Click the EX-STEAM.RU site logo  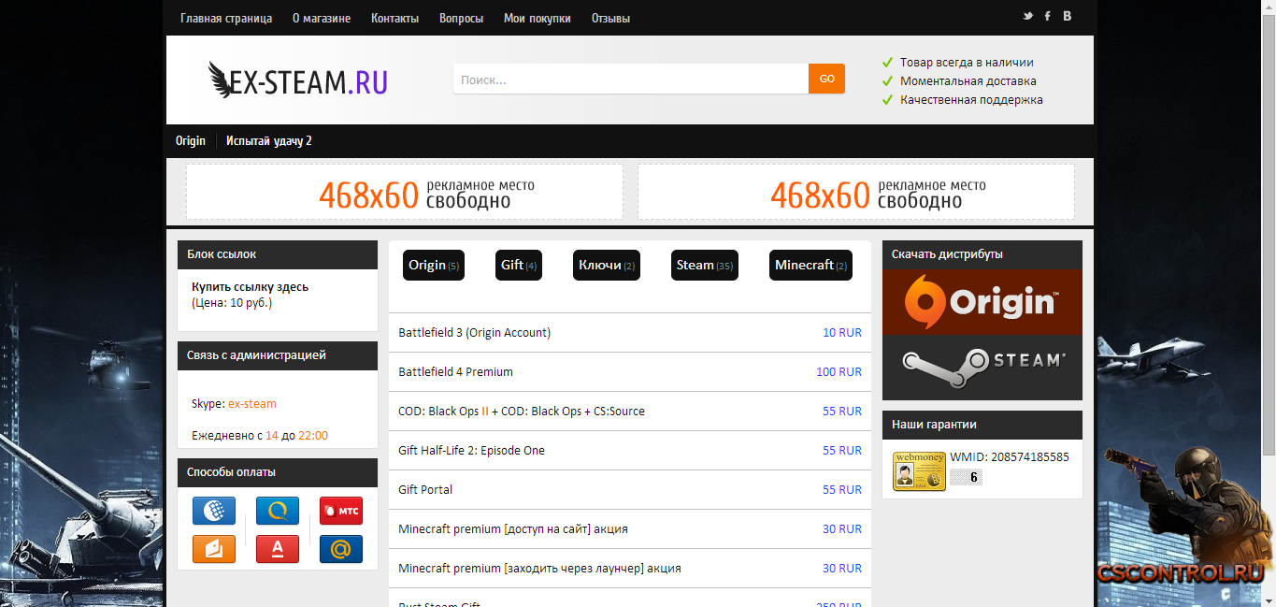tap(297, 81)
